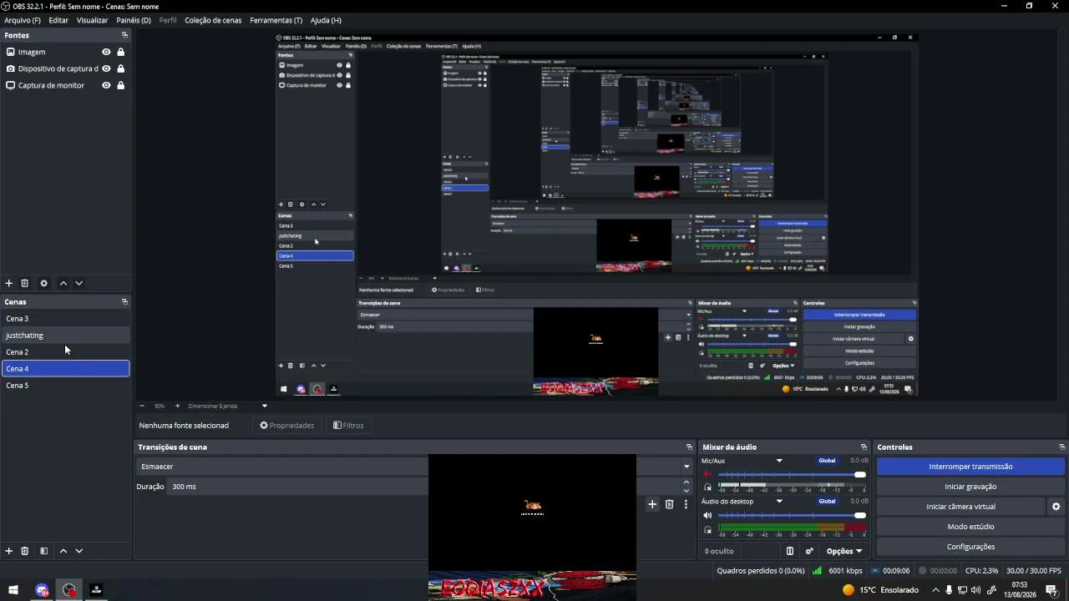
Task: Unmute the Mic/Aux audio channel
Action: 708,475
